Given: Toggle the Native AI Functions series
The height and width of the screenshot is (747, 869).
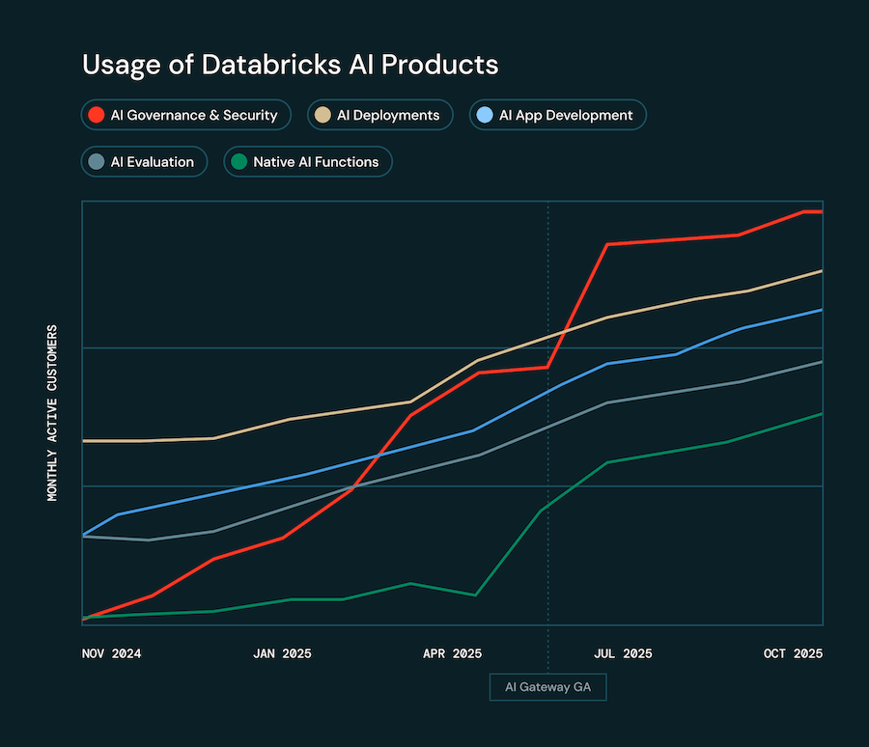Looking at the screenshot, I should point(307,161).
